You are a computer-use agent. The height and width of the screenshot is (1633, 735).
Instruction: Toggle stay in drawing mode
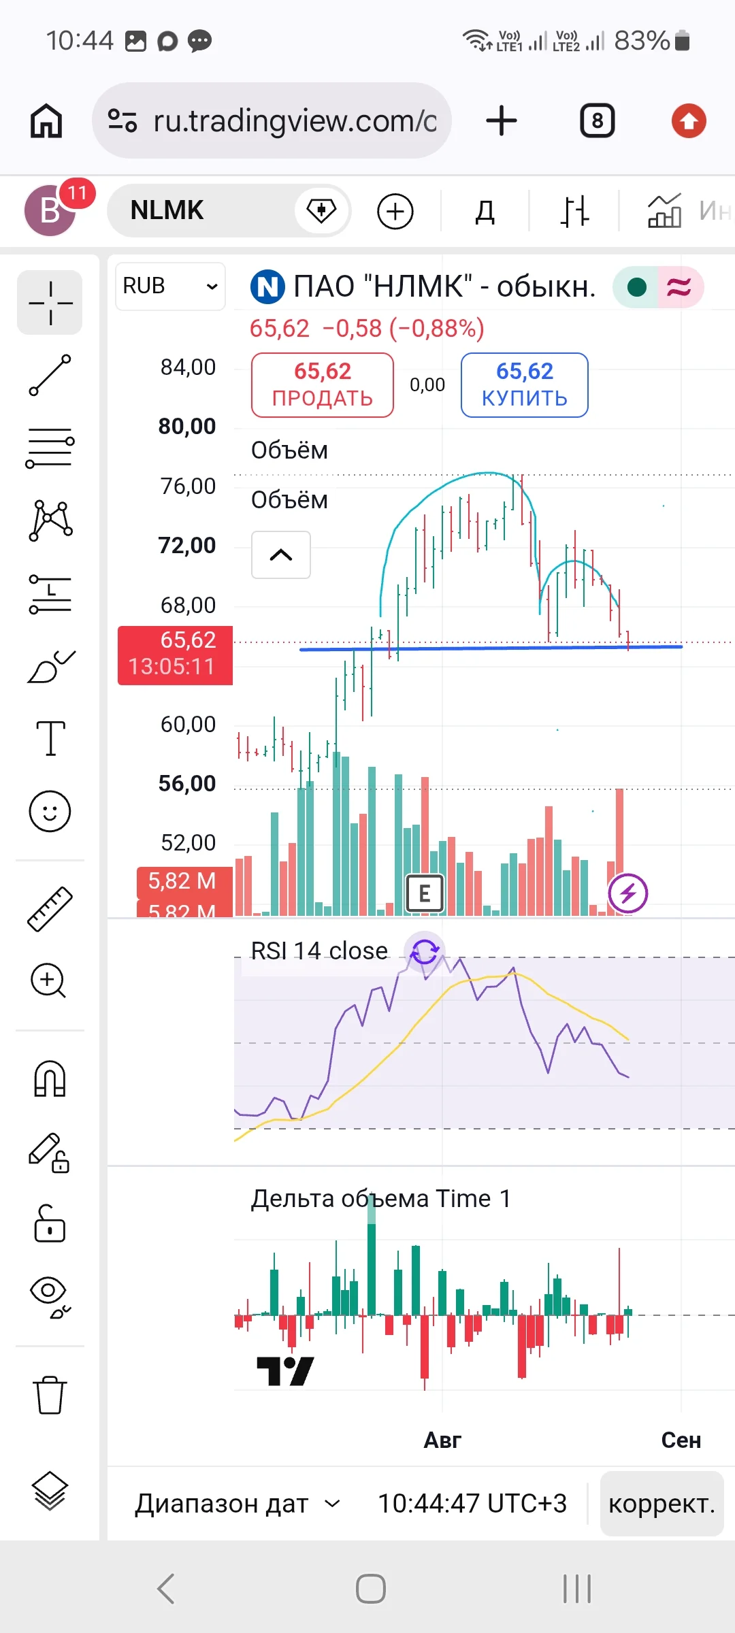click(x=49, y=1152)
